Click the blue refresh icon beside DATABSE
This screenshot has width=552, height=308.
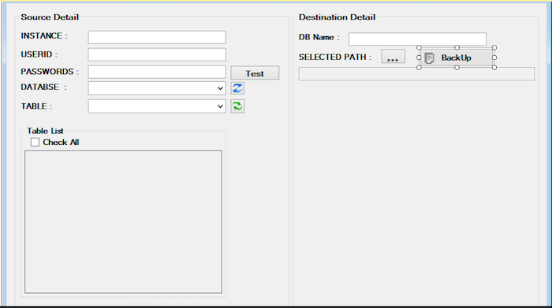click(237, 88)
